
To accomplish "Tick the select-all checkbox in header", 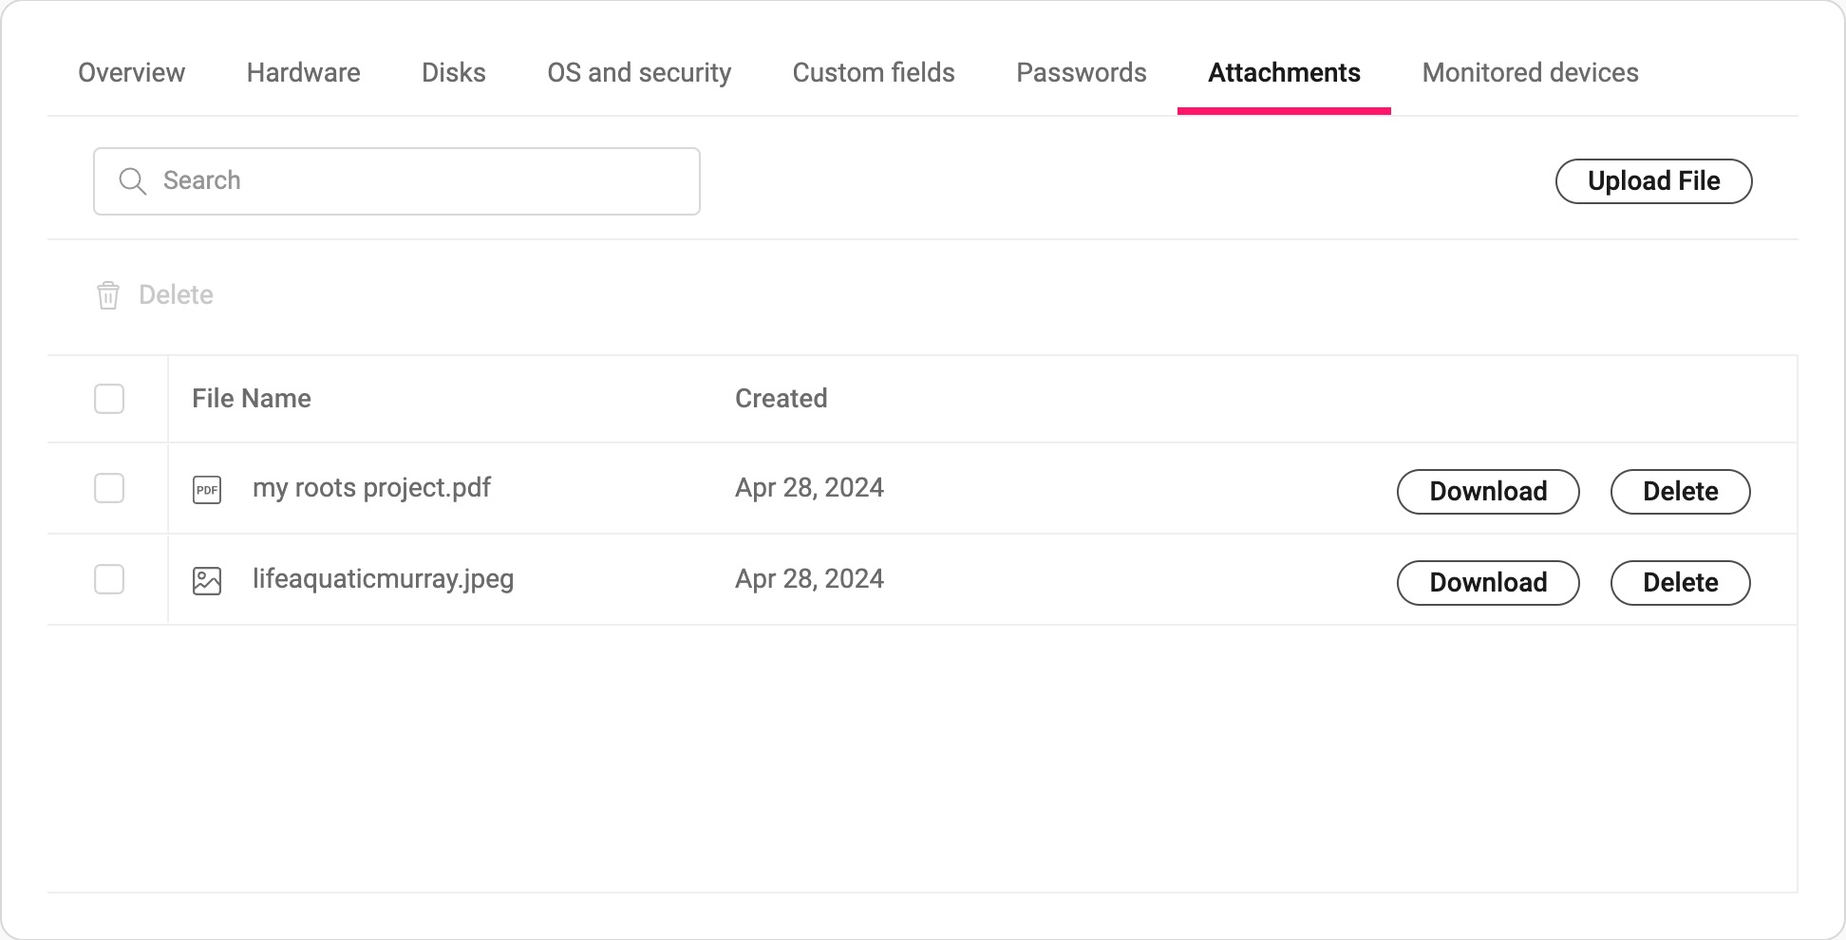I will 109,399.
